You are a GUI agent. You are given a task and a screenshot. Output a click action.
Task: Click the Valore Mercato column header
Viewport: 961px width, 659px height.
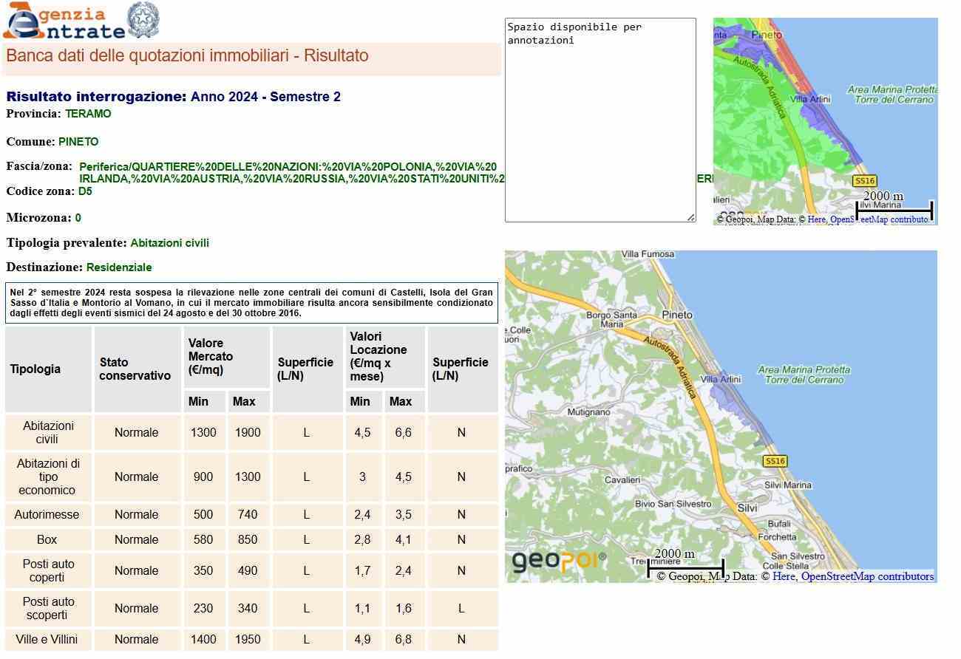coord(211,356)
